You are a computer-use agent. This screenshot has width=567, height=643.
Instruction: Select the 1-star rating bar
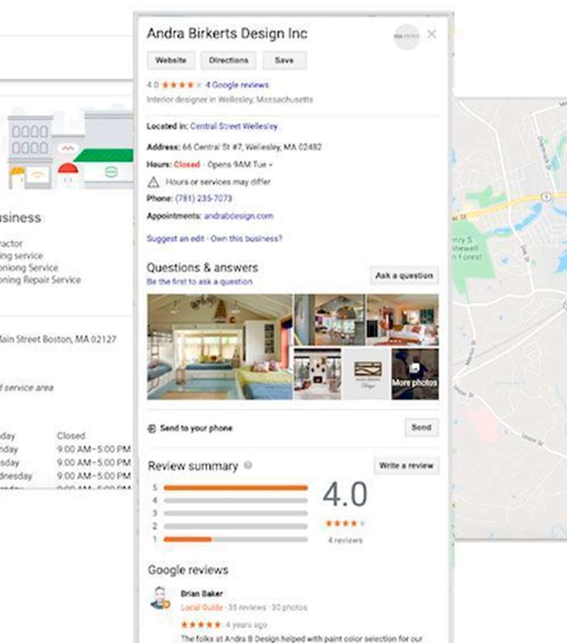point(235,539)
